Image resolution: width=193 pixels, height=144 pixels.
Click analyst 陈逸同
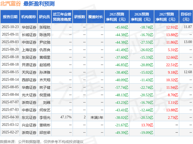(45, 35)
